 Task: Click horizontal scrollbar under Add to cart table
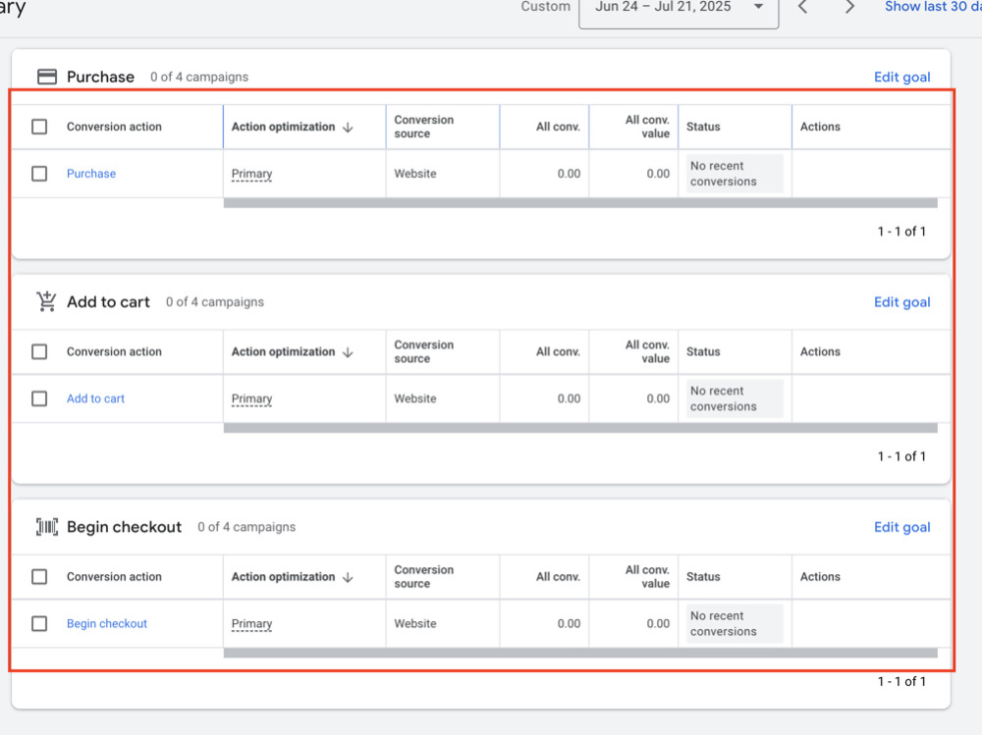coord(580,428)
